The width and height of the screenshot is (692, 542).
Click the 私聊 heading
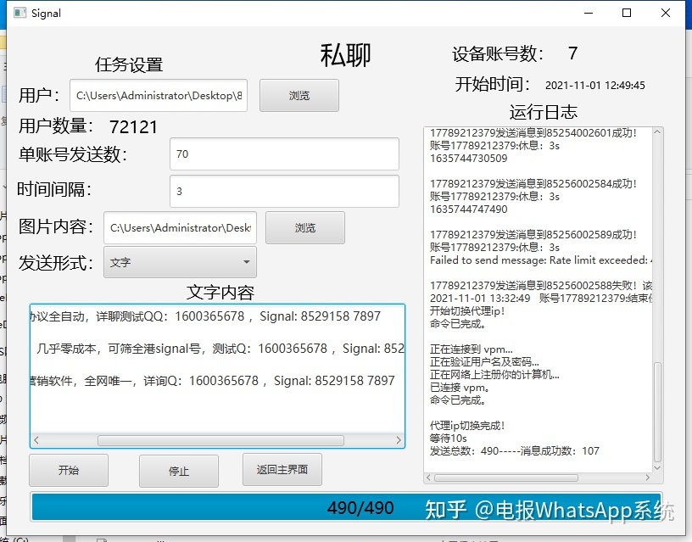click(x=345, y=56)
